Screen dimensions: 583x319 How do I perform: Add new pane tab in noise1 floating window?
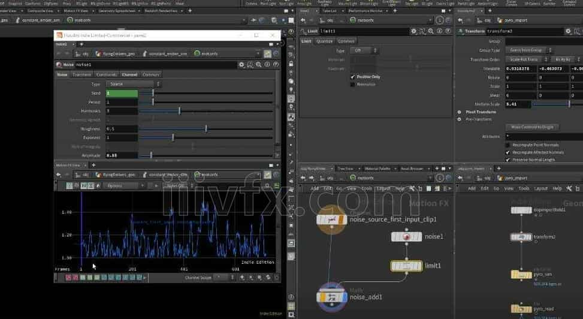81,44
